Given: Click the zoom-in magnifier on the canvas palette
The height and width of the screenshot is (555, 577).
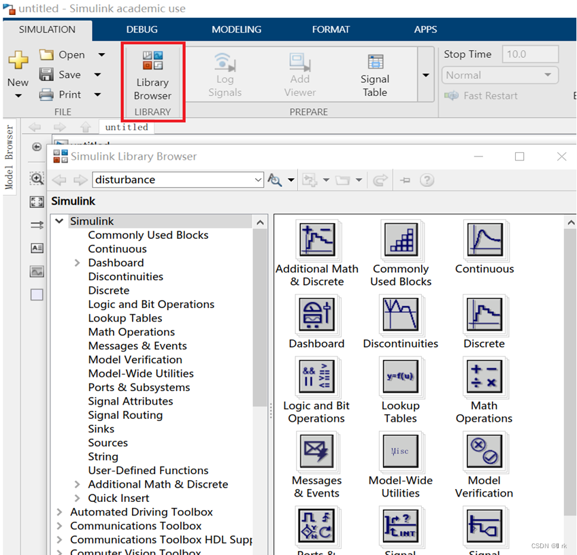Looking at the screenshot, I should pyautogui.click(x=37, y=179).
